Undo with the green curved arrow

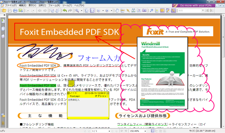[x=65, y=10]
